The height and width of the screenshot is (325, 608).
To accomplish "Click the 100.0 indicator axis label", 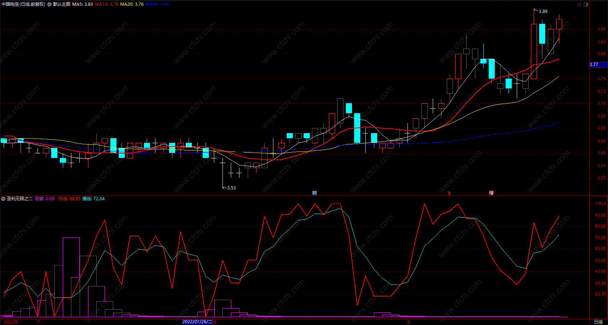I will coord(600,203).
